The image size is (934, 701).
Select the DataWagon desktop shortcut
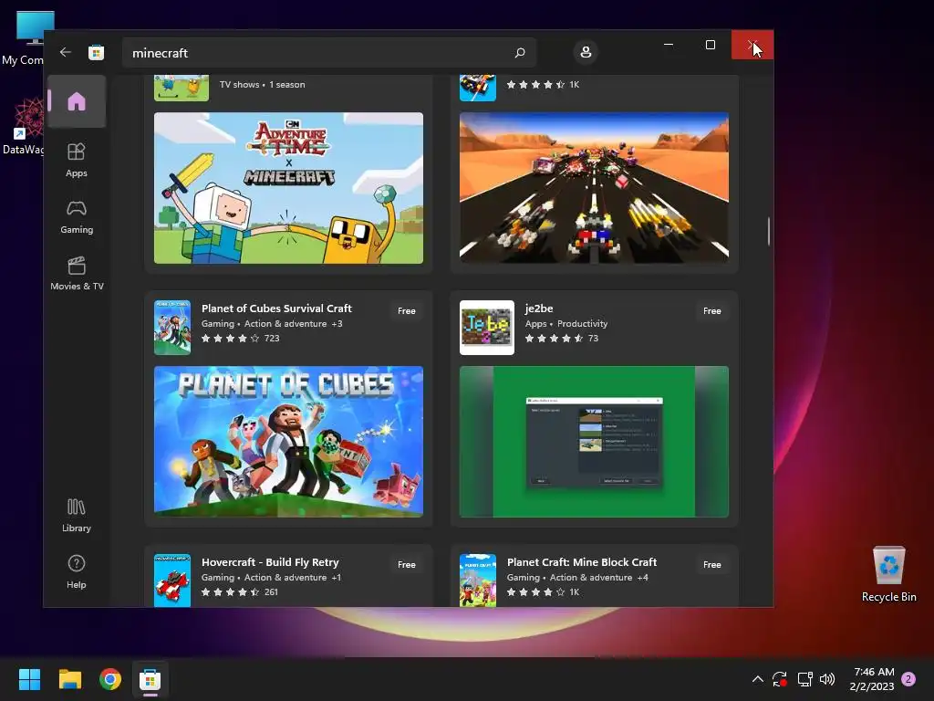click(x=23, y=127)
